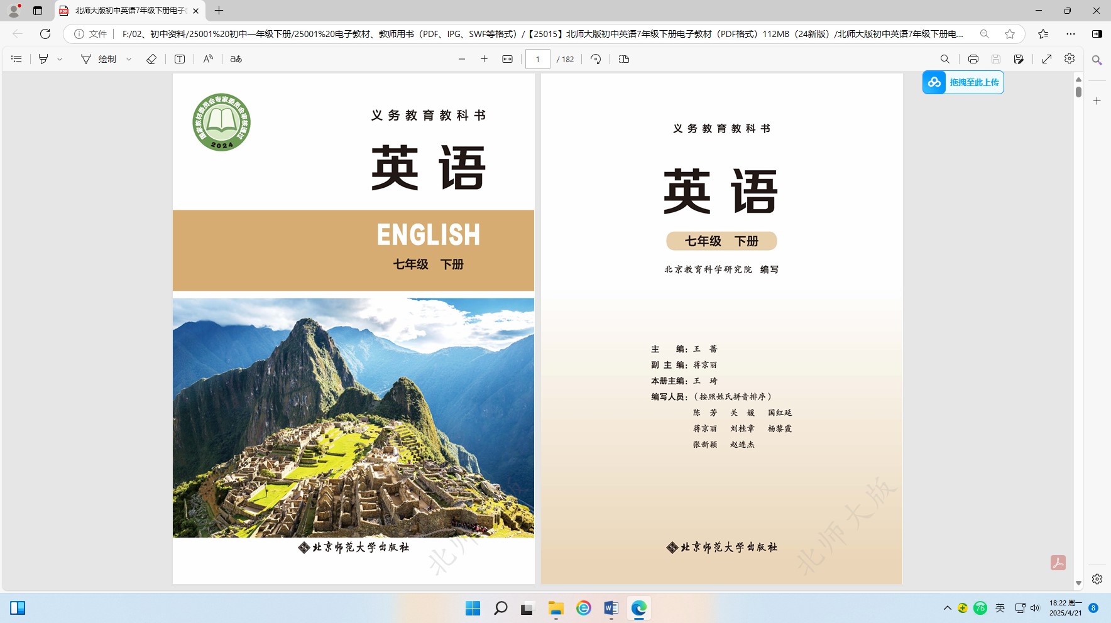
Task: Print the PDF document
Action: pyautogui.click(x=973, y=59)
